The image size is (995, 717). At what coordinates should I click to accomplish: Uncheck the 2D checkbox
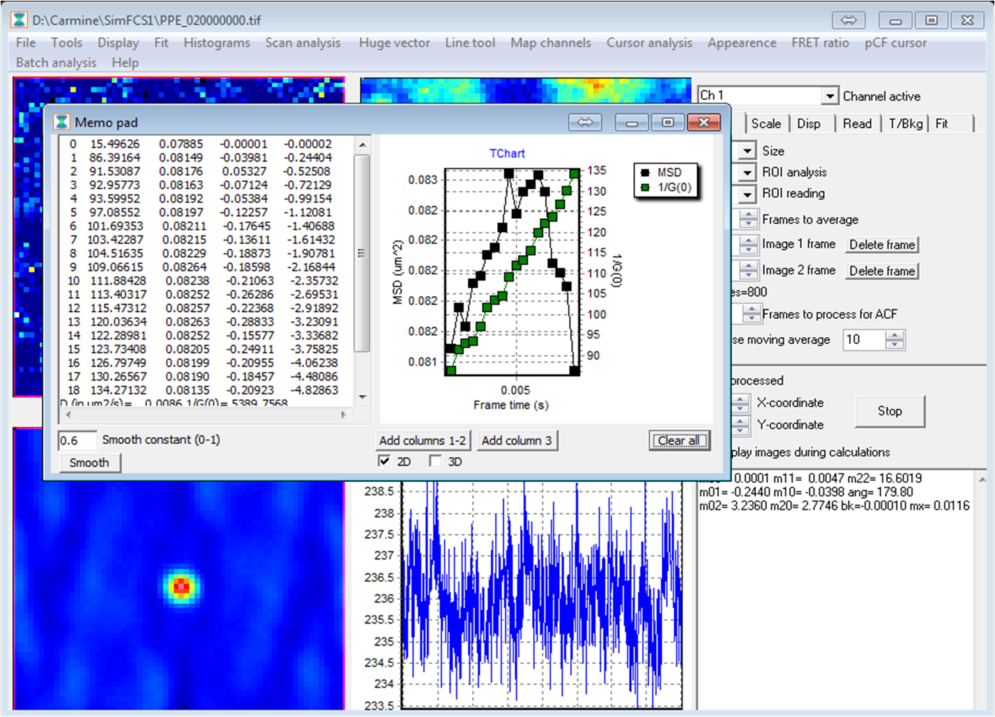pos(384,461)
